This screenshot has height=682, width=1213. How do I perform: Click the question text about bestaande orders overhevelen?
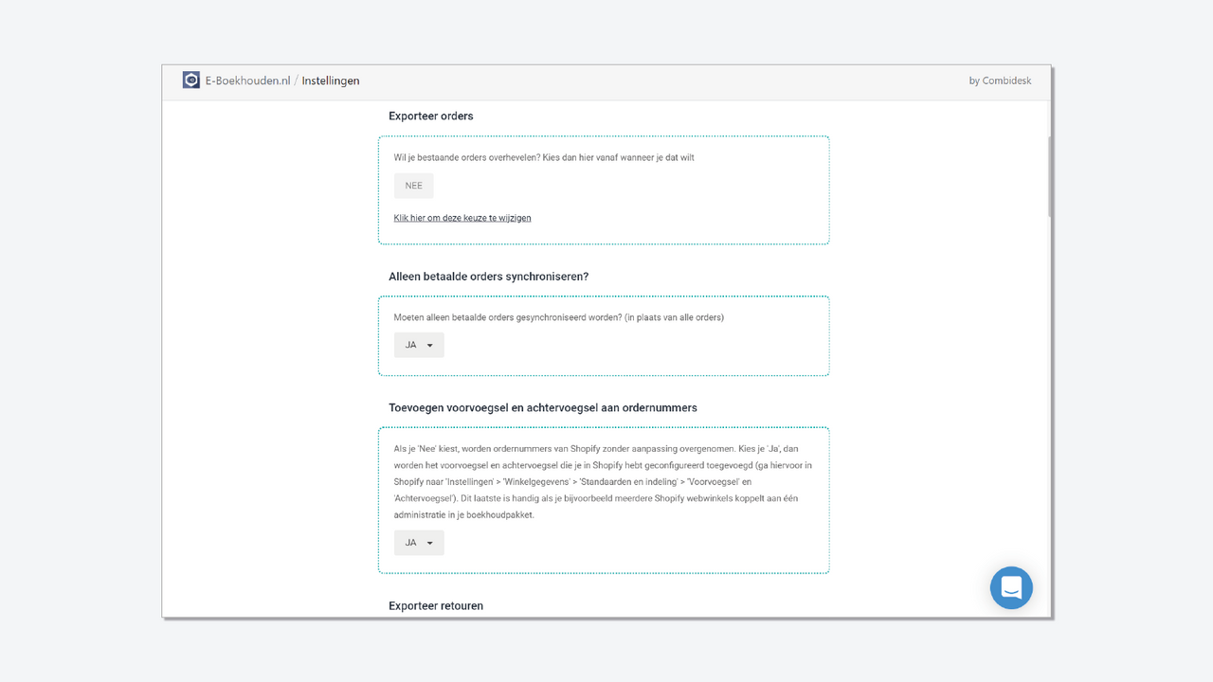tap(542, 157)
